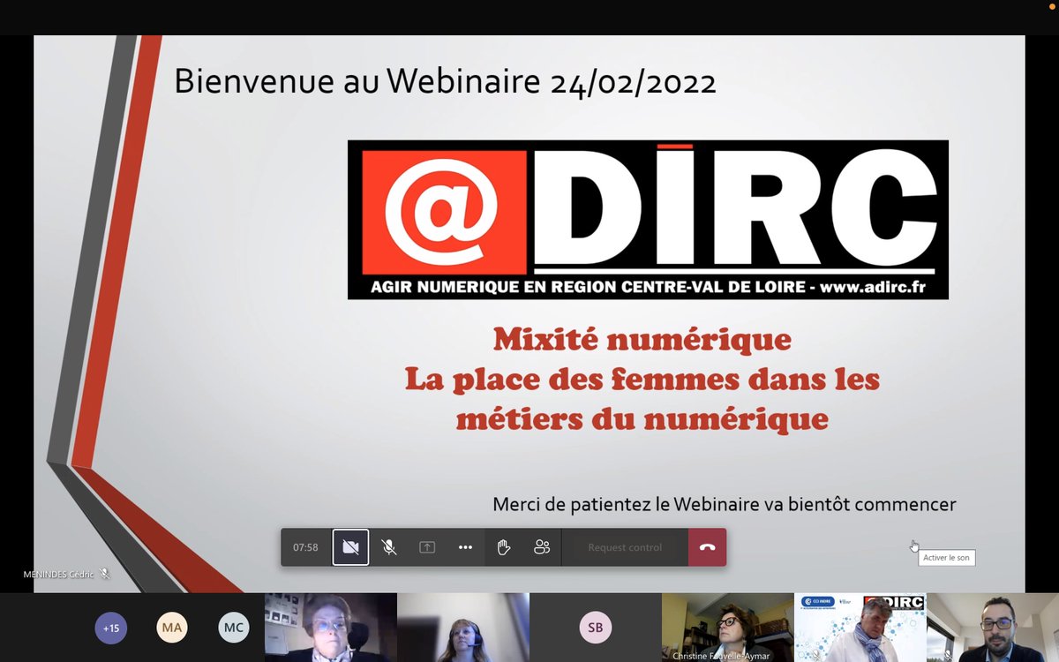Image resolution: width=1059 pixels, height=662 pixels.
Task: Click the muted mic icon beside MENINDES Cédric
Action: (x=105, y=574)
